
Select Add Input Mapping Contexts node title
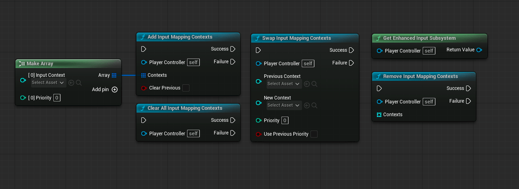point(180,37)
